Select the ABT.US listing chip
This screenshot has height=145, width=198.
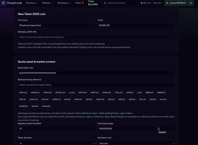pos(22,99)
